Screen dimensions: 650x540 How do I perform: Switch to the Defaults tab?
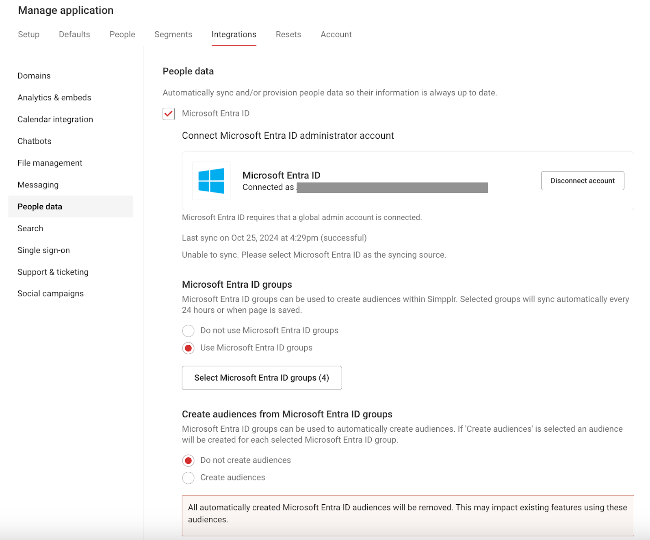point(74,34)
